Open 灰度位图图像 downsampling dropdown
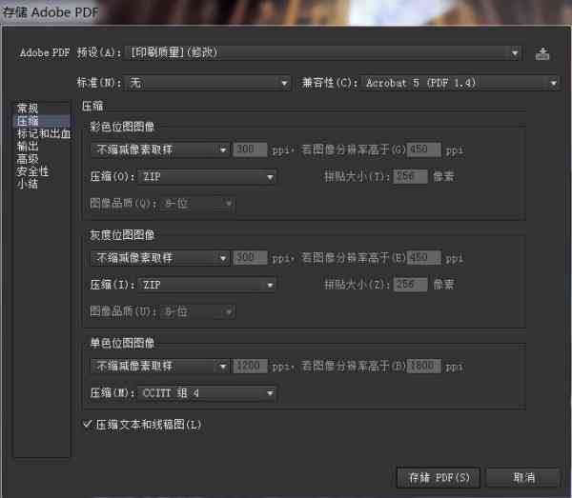The height and width of the screenshot is (498, 572). point(160,258)
